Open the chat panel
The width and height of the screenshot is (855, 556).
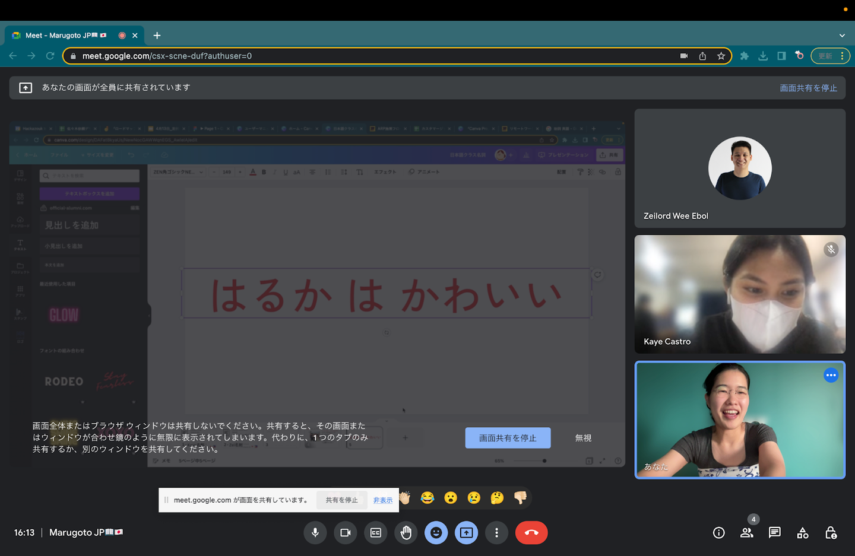775,533
